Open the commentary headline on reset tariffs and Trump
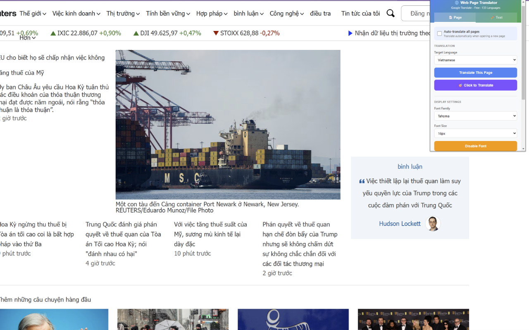 [x=410, y=193]
